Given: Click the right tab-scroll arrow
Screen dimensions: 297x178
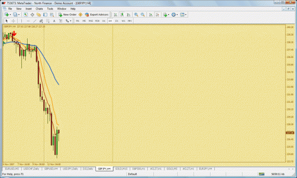Looking at the screenshot, I should (293, 169).
